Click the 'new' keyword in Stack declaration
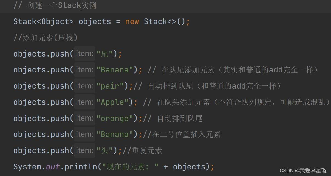Screen dimensions: 331x176 pos(132,21)
